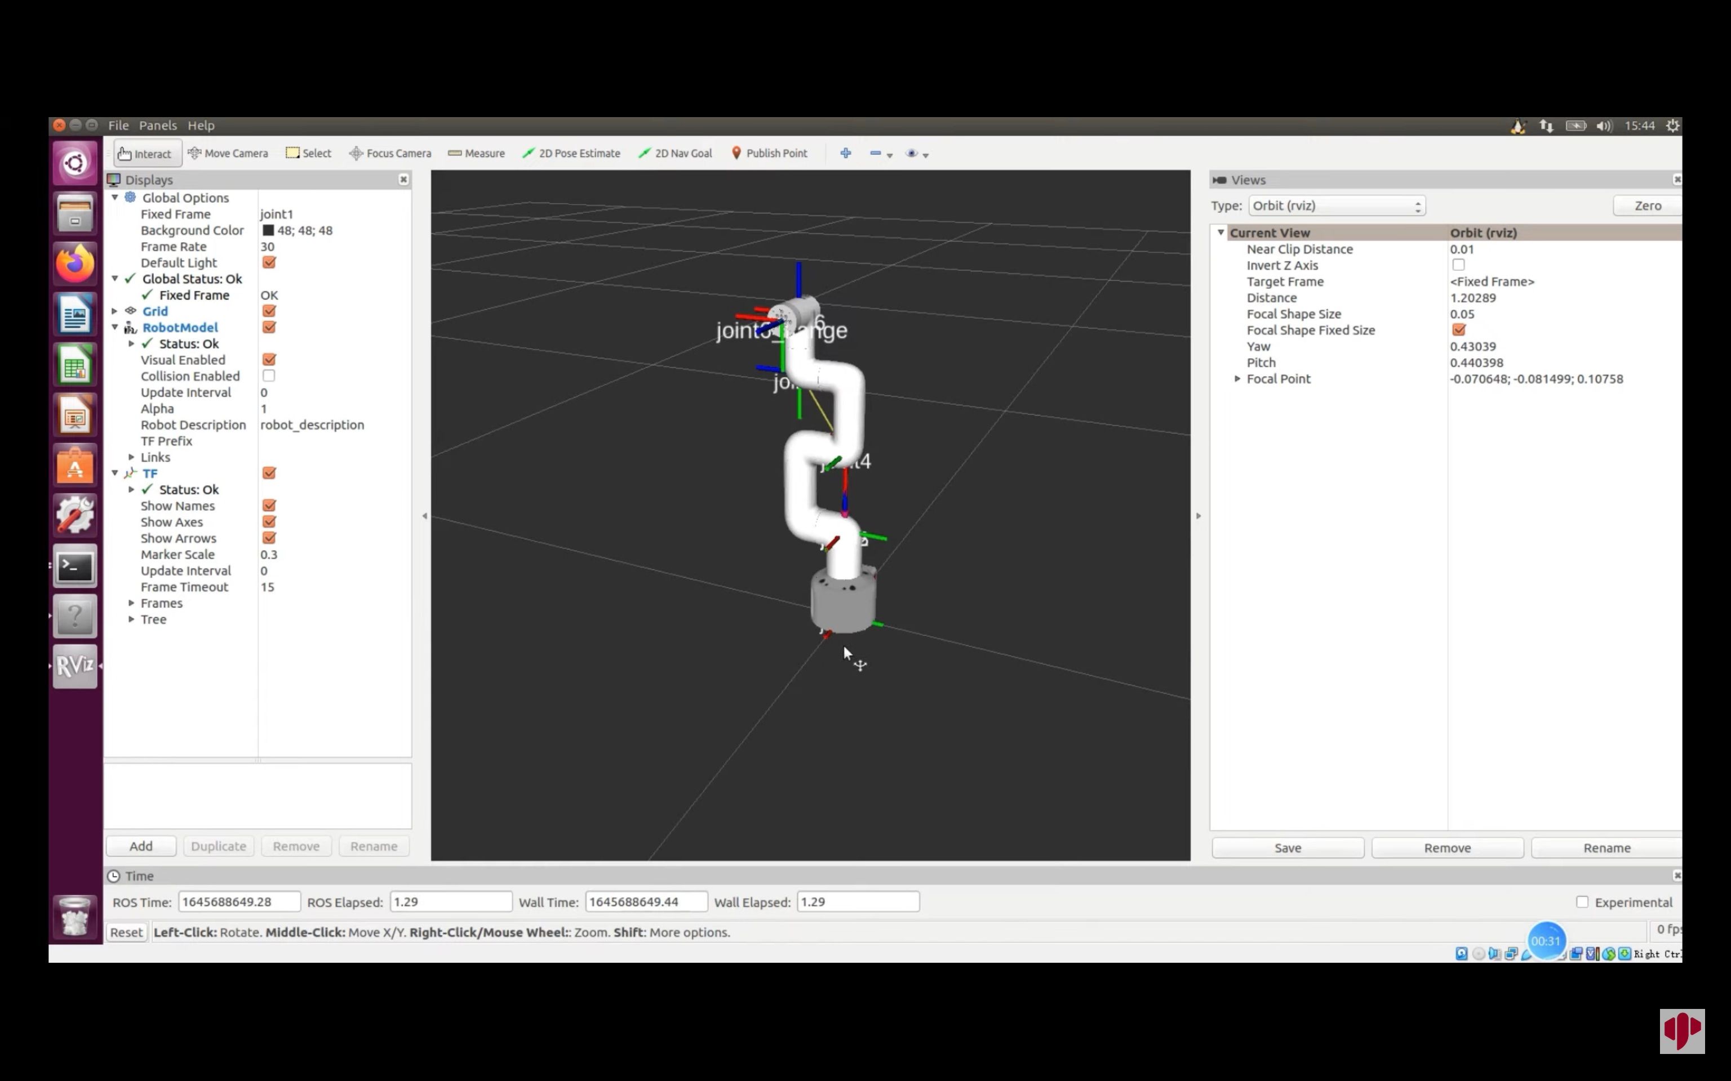Screen dimensions: 1731x1081
Task: Uncheck Show Names under TF
Action: coord(269,506)
